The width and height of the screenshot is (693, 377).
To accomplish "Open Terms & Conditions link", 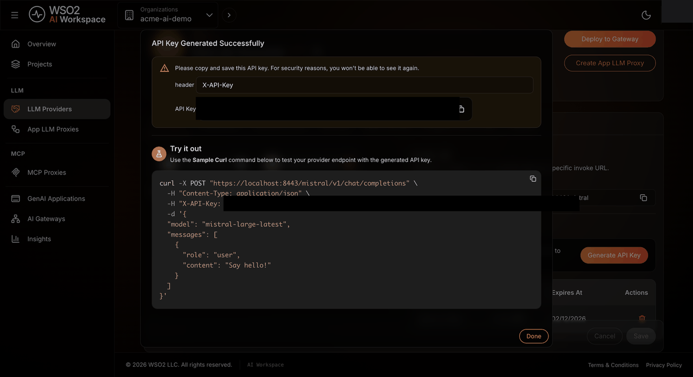I will pos(613,365).
